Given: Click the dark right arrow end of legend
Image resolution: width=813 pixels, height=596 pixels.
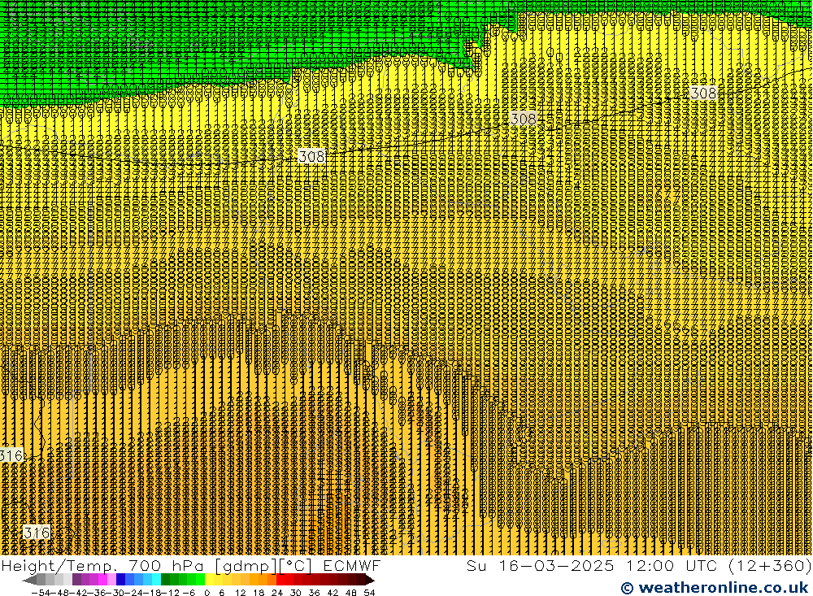Looking at the screenshot, I should (370, 580).
